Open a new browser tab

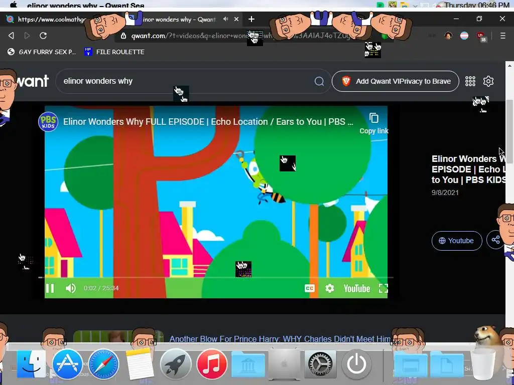[x=251, y=20]
